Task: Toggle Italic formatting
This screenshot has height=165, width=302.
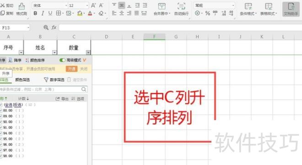Action: (43, 13)
